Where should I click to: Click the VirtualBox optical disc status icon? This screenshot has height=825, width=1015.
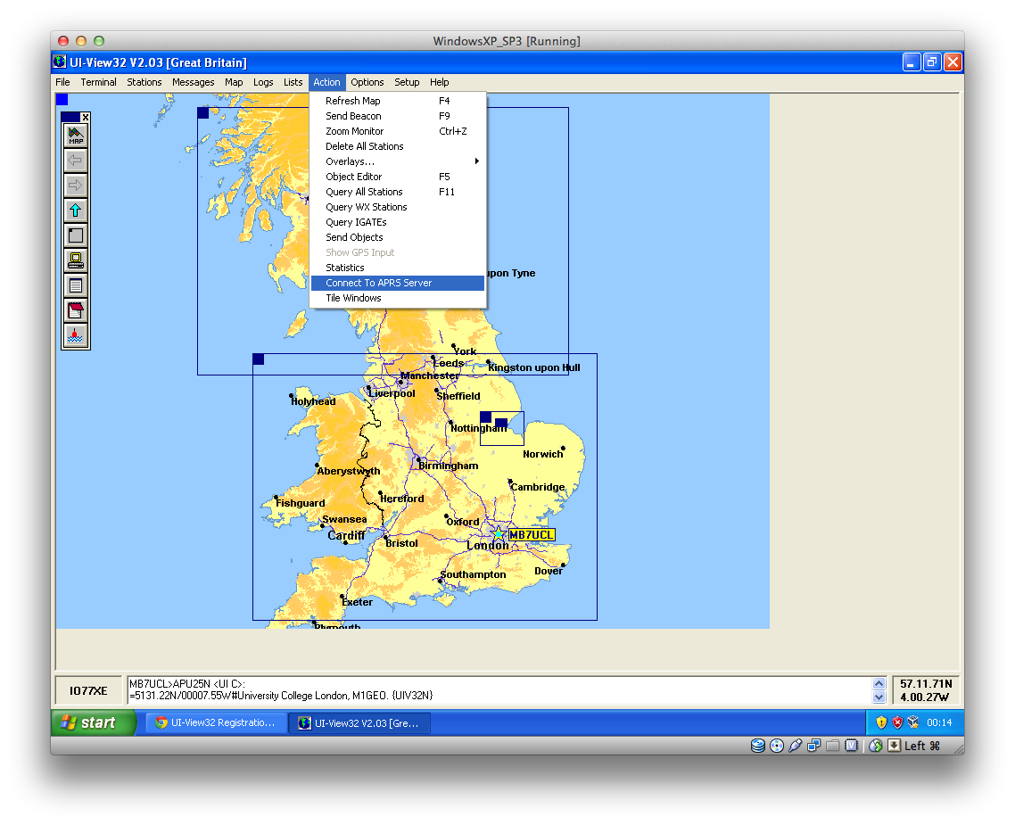[x=777, y=746]
